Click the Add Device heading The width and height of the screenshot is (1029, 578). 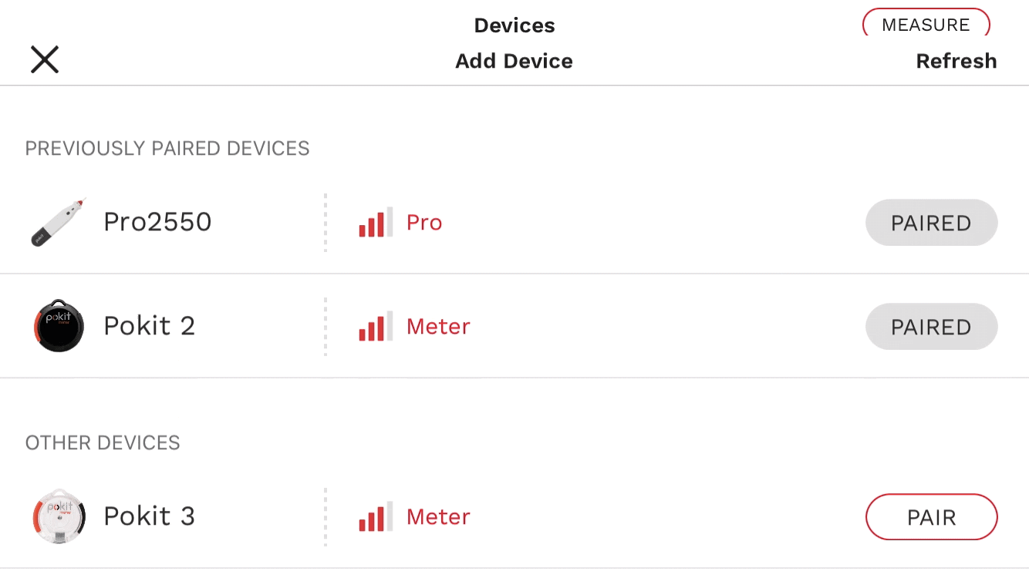click(x=514, y=61)
